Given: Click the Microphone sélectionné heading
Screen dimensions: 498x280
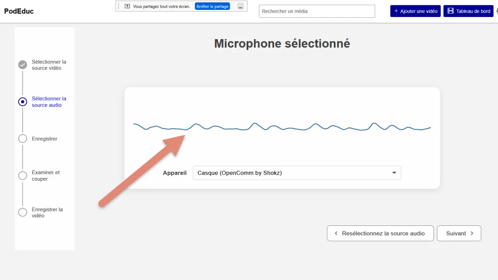Looking at the screenshot, I should click(x=282, y=43).
